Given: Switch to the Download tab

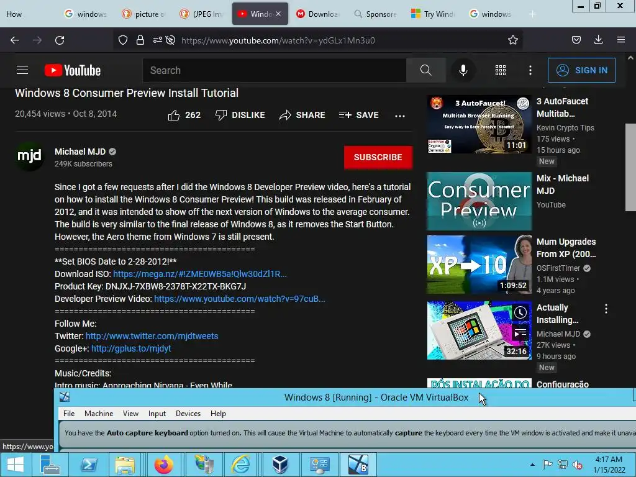Looking at the screenshot, I should [317, 14].
